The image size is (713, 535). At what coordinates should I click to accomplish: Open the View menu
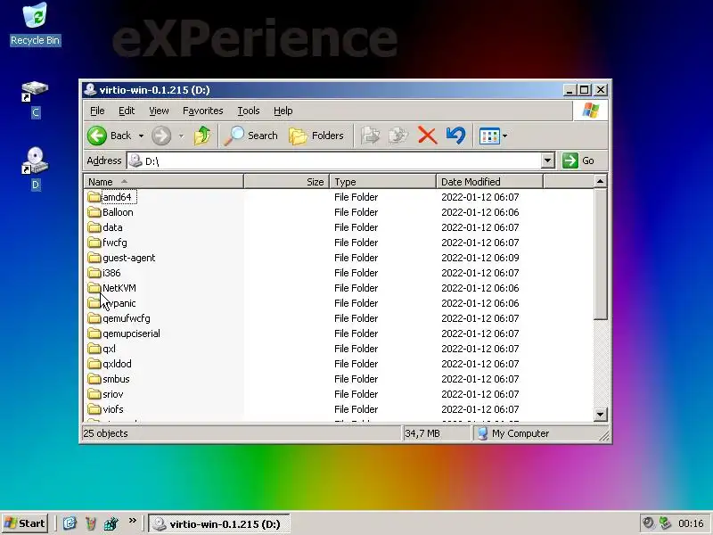coord(159,111)
